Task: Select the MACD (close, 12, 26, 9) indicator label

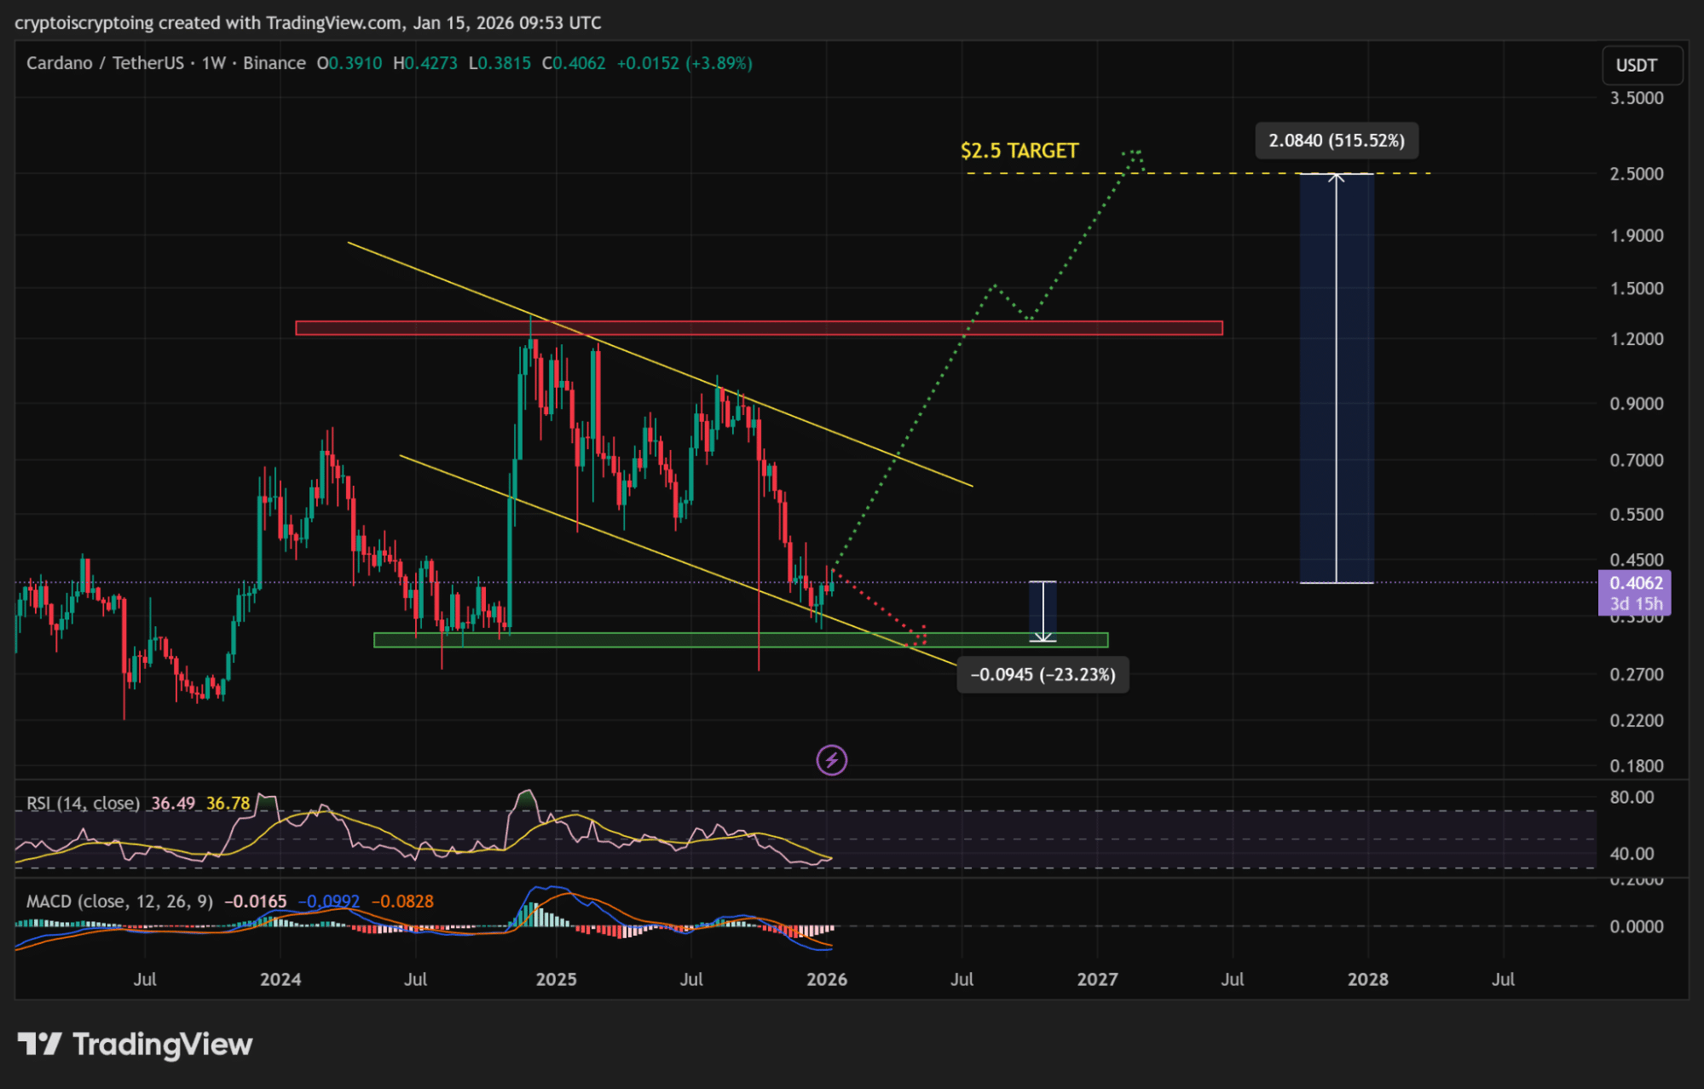Action: [x=119, y=901]
